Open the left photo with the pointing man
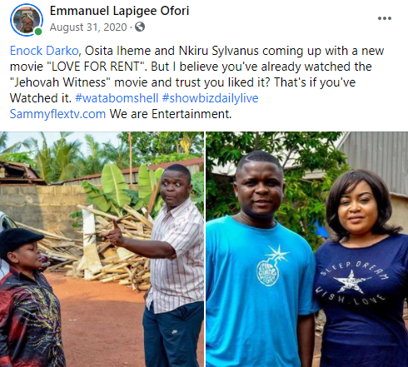408x367 pixels. pos(102,249)
